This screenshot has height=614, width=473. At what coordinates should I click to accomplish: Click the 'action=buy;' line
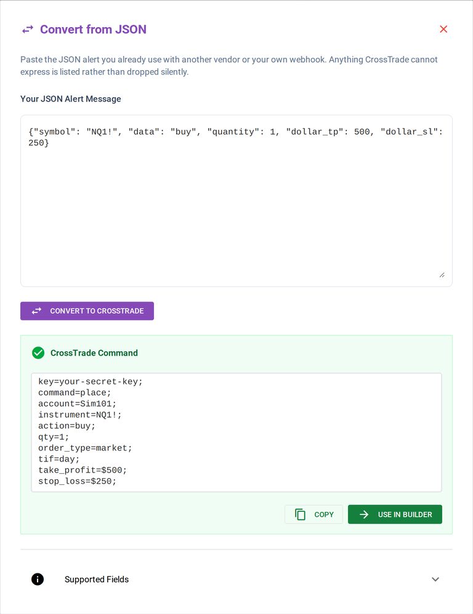67,426
